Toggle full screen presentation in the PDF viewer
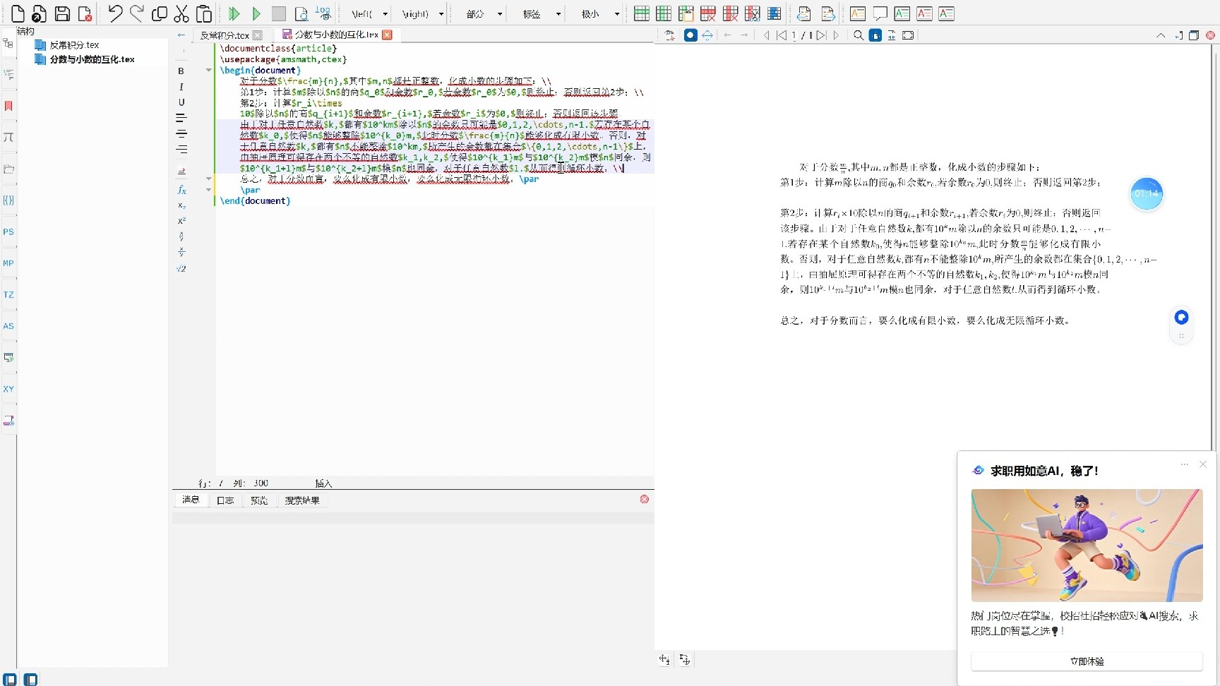The height and width of the screenshot is (686, 1220). [x=909, y=35]
